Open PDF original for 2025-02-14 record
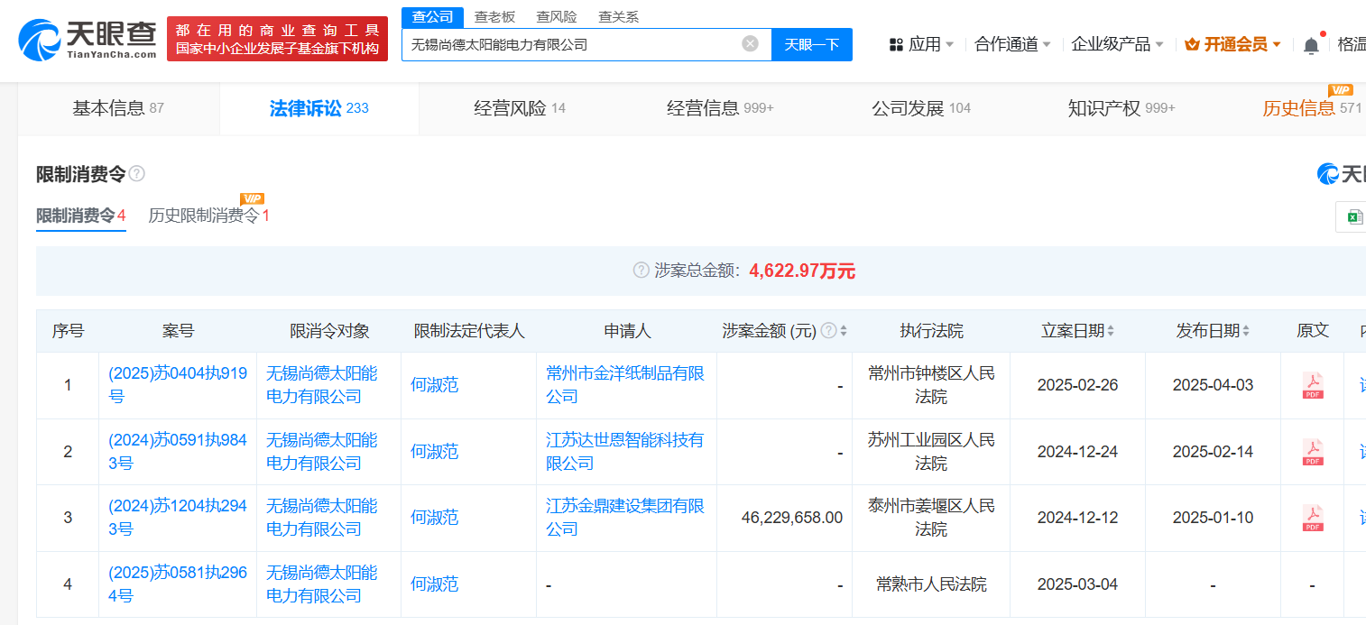The height and width of the screenshot is (625, 1366). tap(1313, 452)
